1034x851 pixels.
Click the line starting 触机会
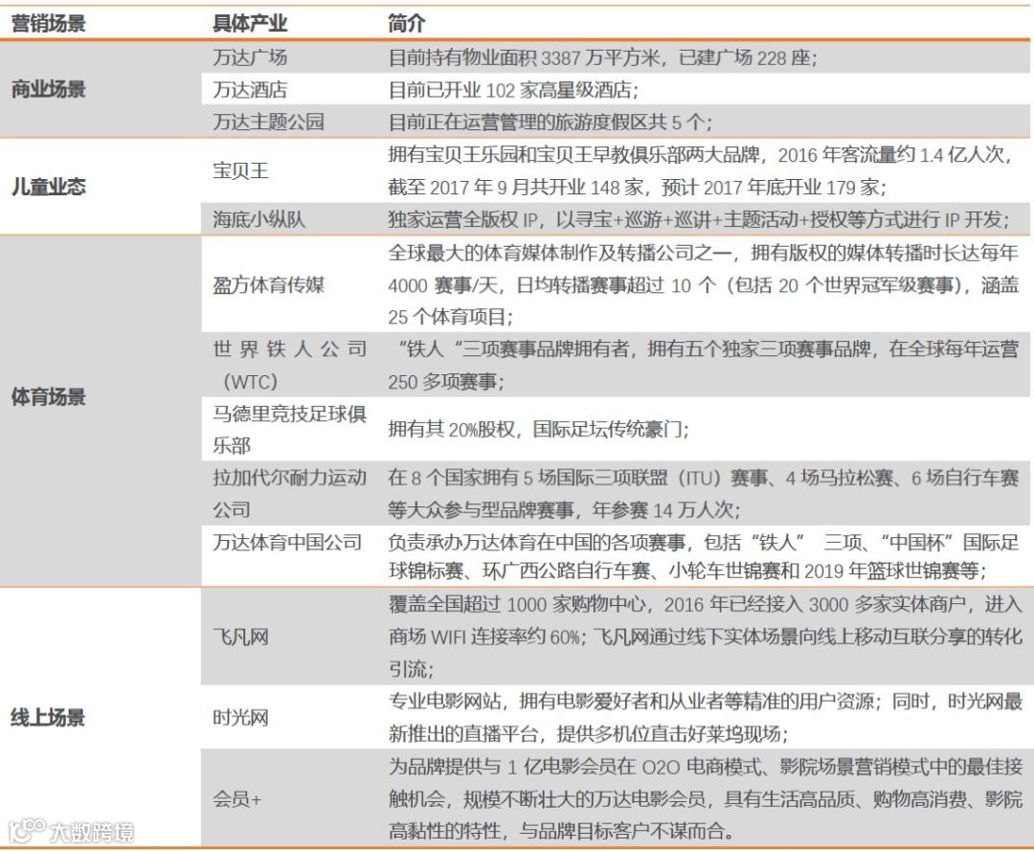pos(705,799)
